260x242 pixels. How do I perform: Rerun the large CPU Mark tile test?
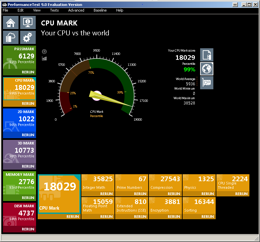pos(59,217)
